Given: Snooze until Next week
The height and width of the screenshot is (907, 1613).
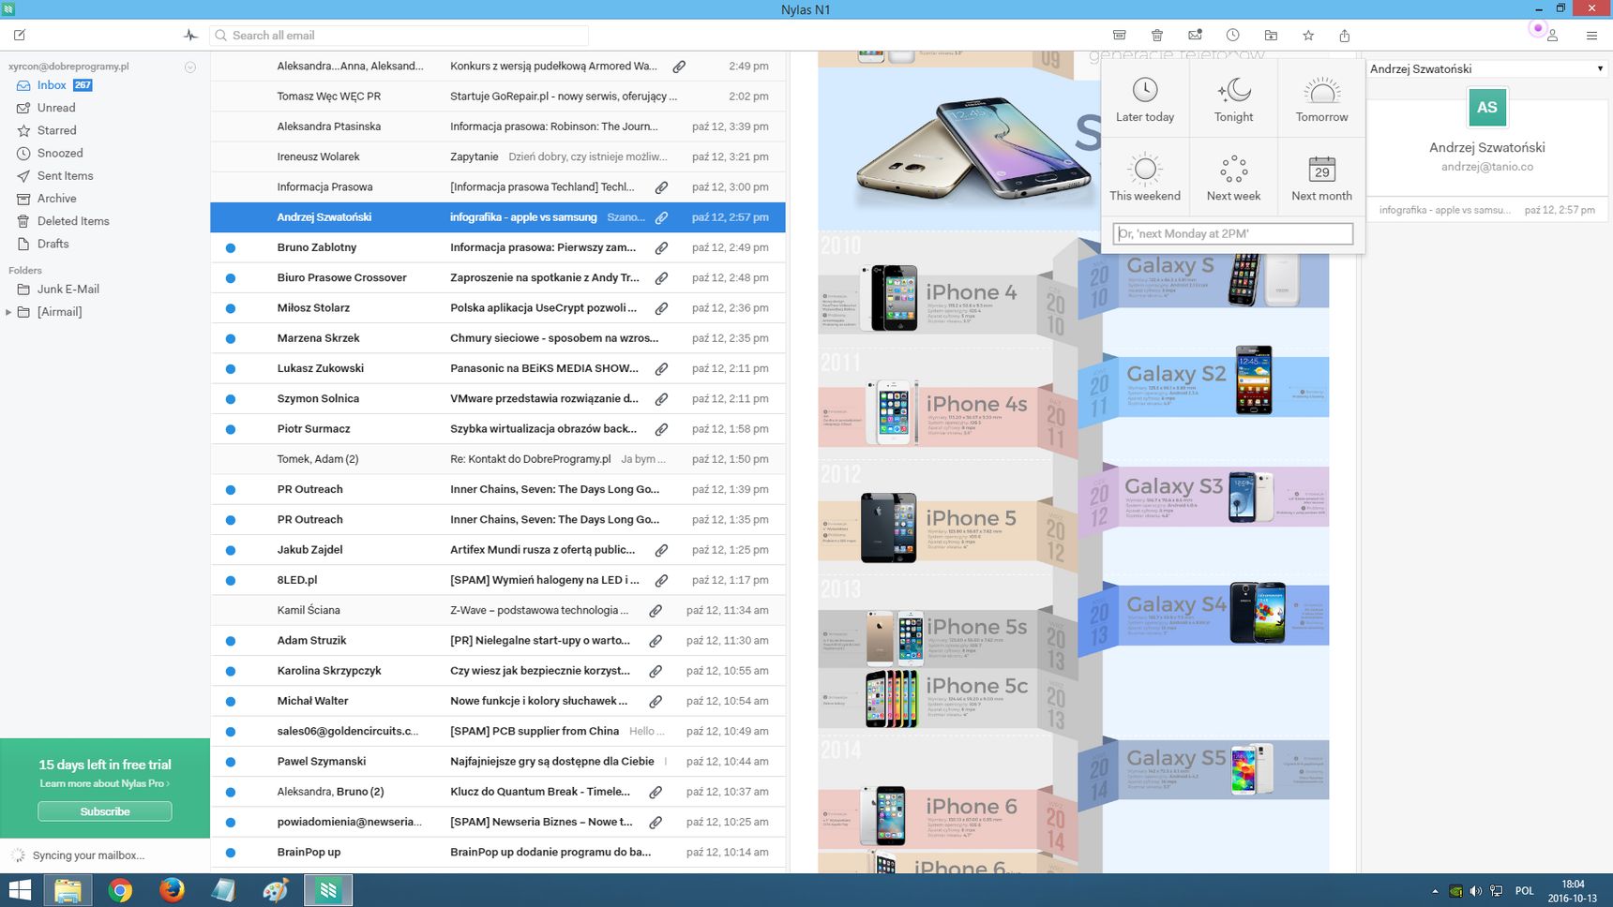Looking at the screenshot, I should pos(1233,178).
